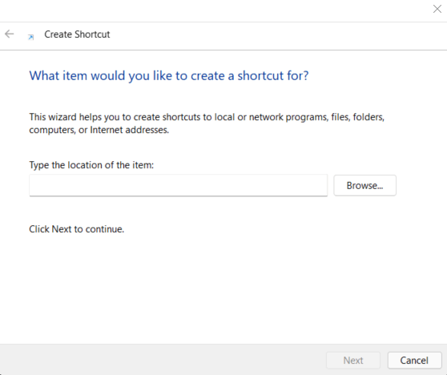This screenshot has height=375, width=447.
Task: Click the right end of the location text box
Action: point(320,185)
